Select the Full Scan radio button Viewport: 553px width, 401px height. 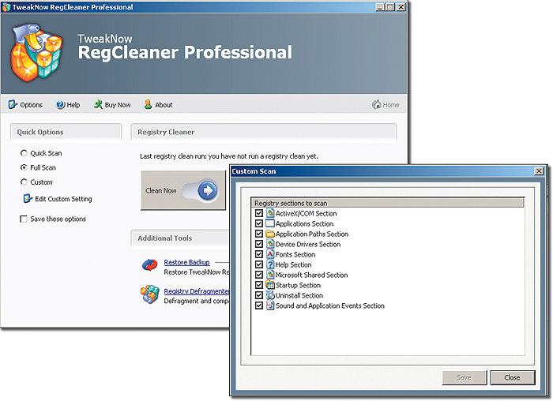pos(24,167)
